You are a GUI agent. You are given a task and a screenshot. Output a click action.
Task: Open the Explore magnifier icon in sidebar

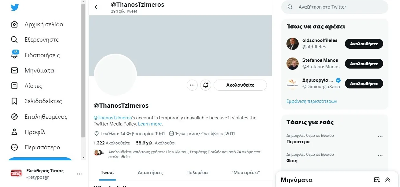(x=14, y=40)
